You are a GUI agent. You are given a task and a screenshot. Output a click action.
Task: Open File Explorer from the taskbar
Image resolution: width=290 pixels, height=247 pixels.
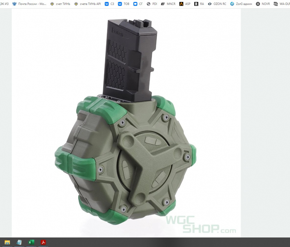pyautogui.click(x=7, y=242)
